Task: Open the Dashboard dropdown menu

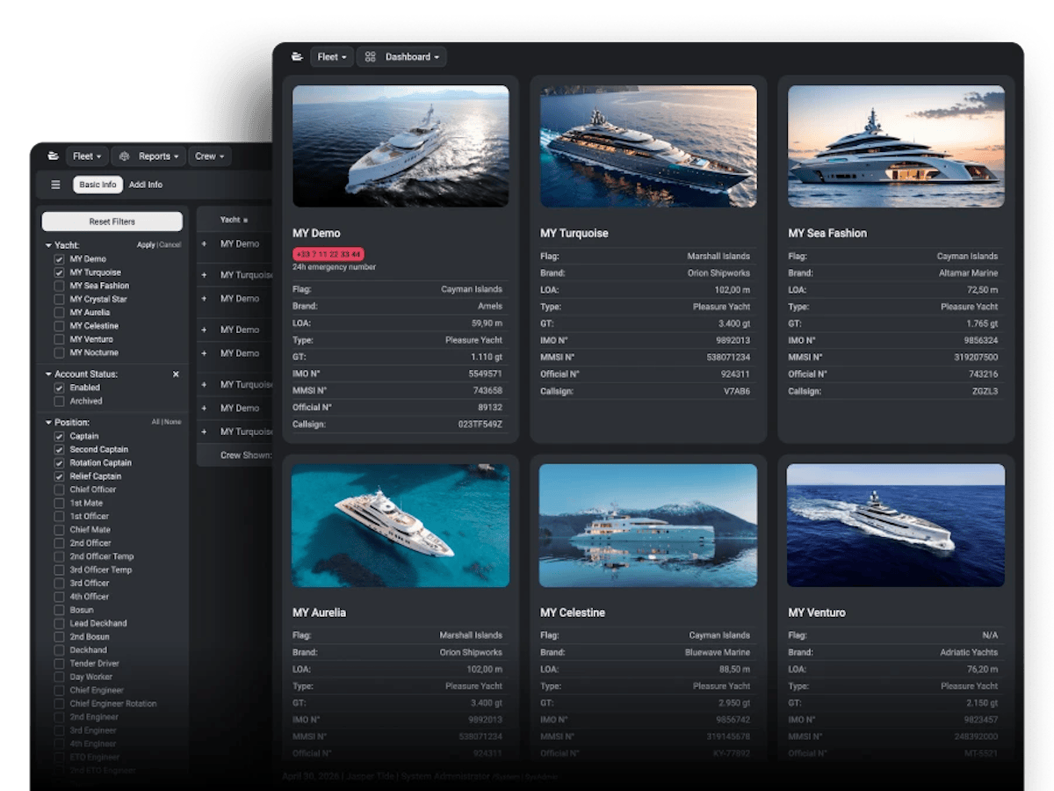Action: click(402, 57)
